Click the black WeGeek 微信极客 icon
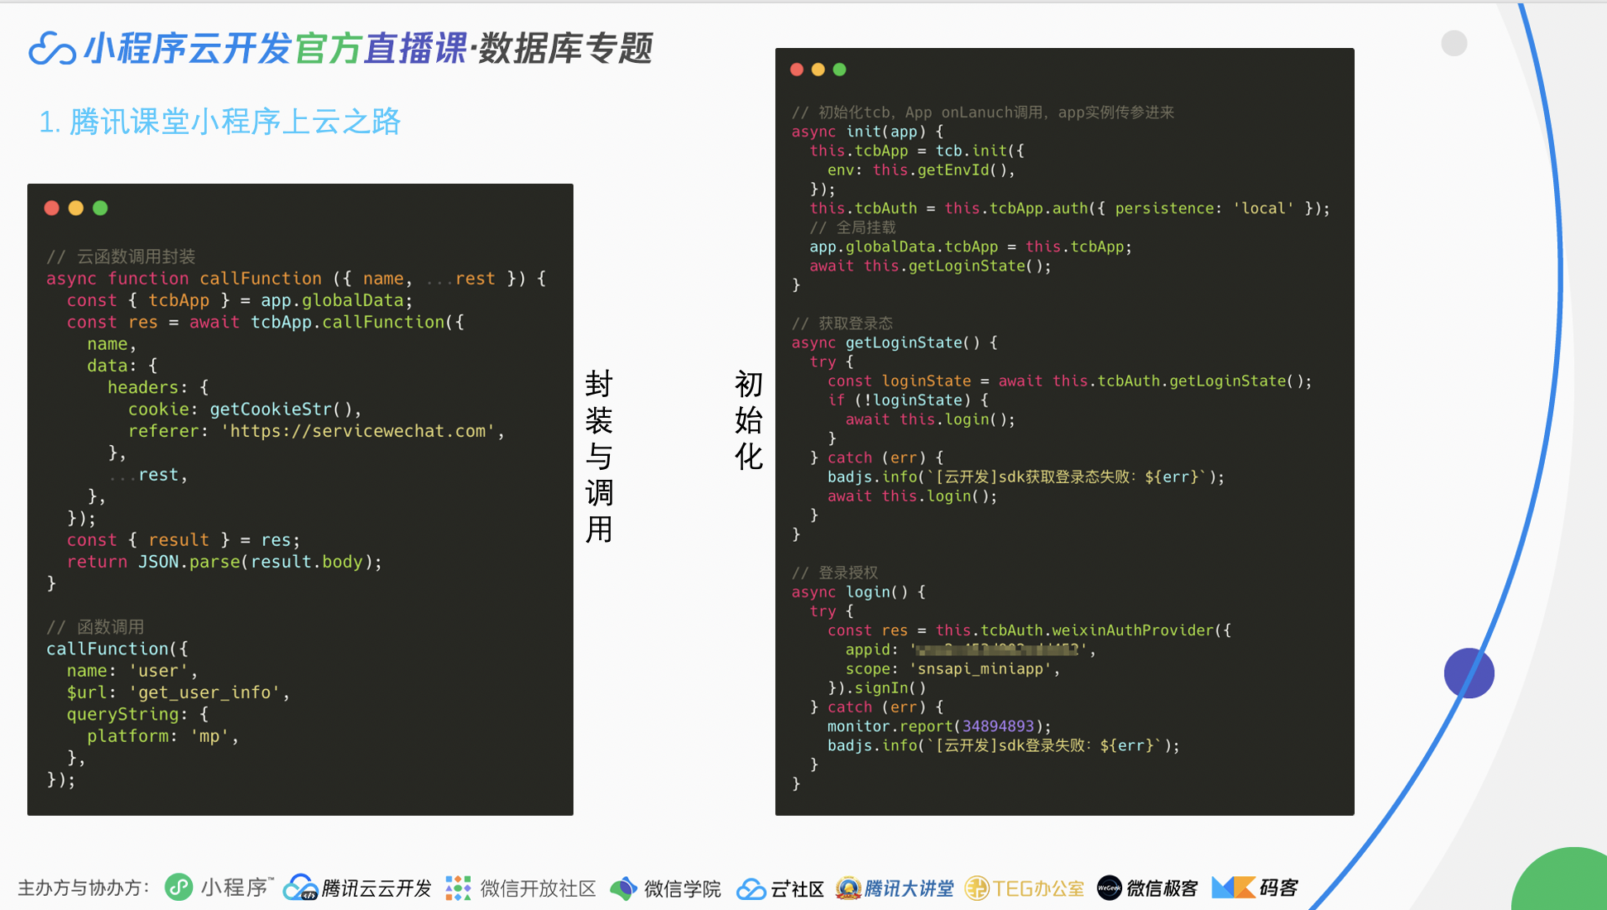Screen dimensions: 1607x910 click(1109, 888)
